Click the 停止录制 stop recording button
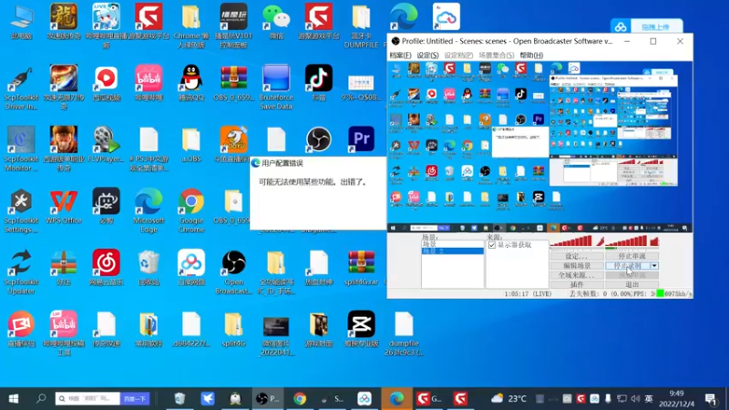The height and width of the screenshot is (410, 729). tap(628, 266)
